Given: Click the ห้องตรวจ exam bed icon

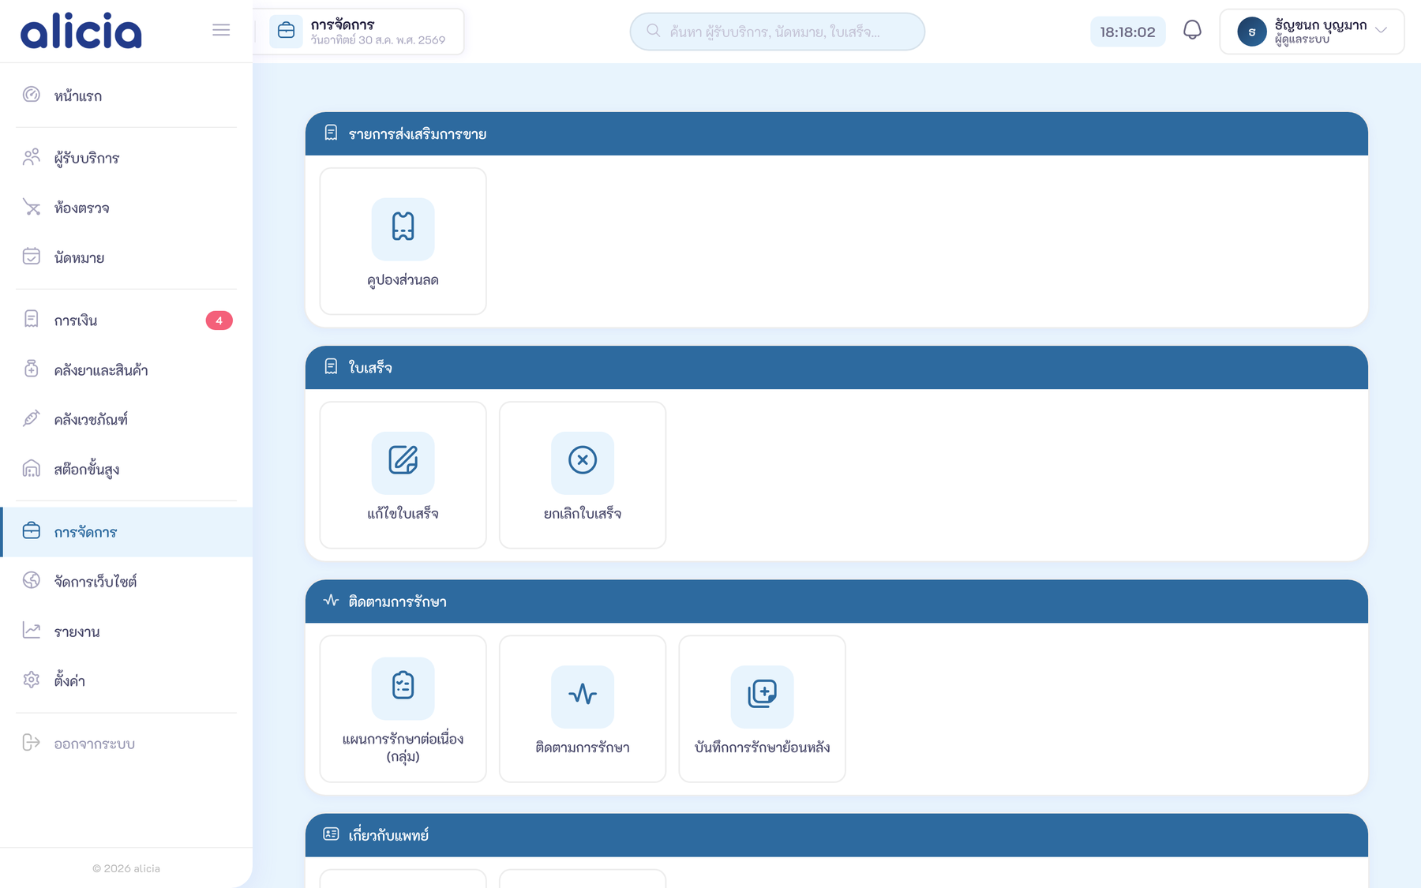Looking at the screenshot, I should coord(32,207).
